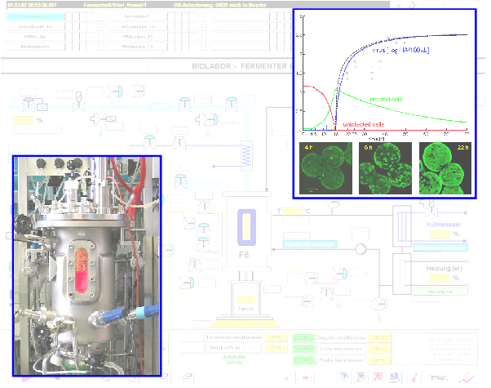Switch Ernte sterilisieren to AUS

[x=379, y=349]
